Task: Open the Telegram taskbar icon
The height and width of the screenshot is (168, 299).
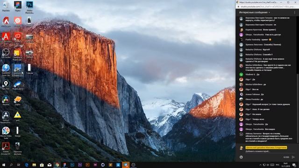Action: point(126,165)
